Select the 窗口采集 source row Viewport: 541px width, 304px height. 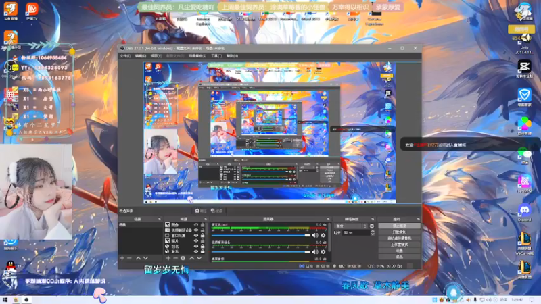tap(185, 235)
